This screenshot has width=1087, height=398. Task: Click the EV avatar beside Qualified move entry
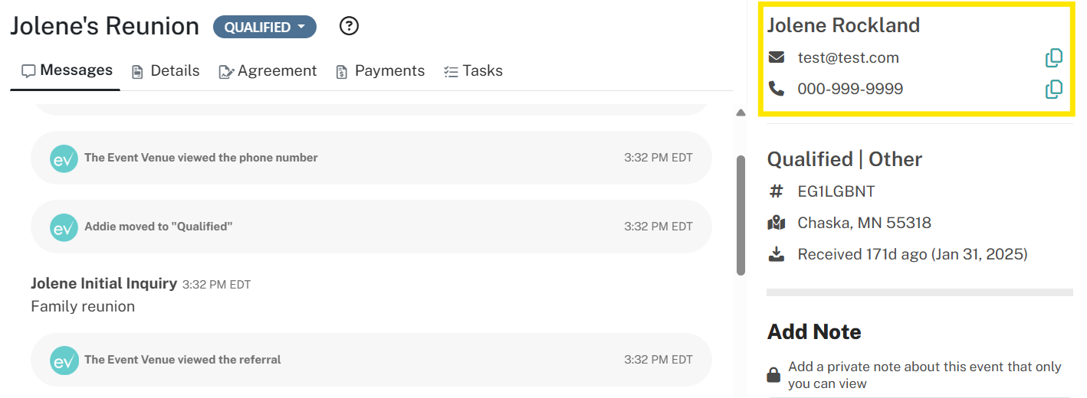pos(64,227)
